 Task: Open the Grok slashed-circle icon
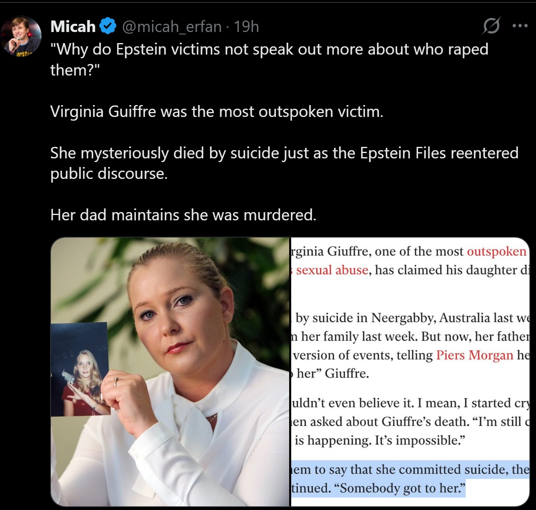click(491, 26)
